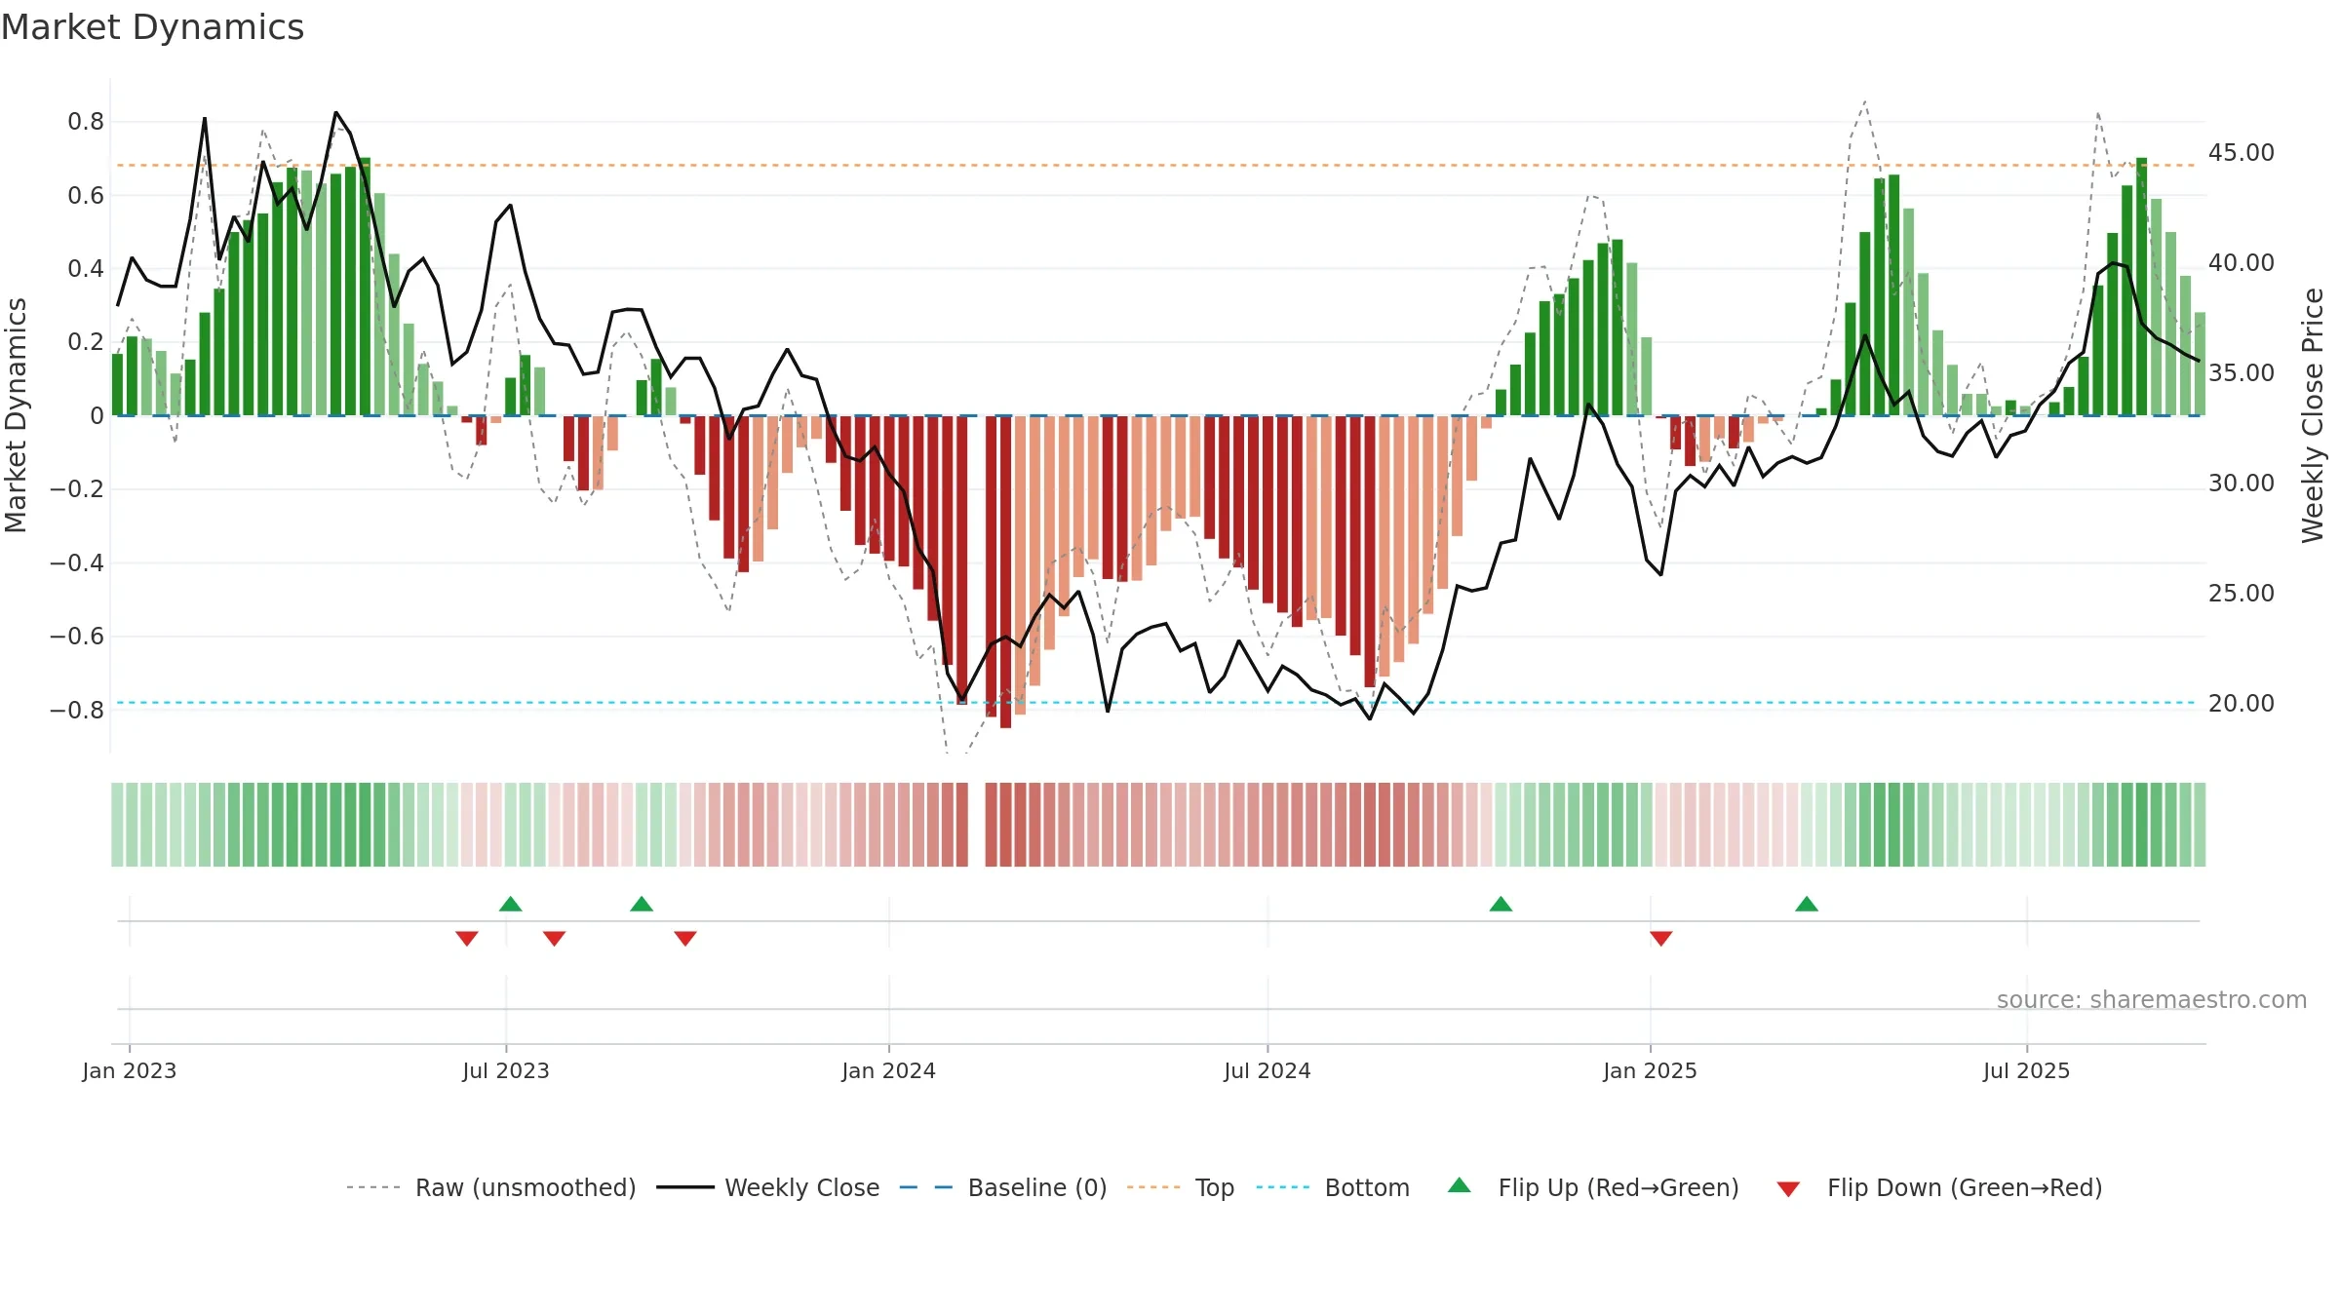Screen dimensions: 2340x1316
Task: Click the 45.00 price tick label
Action: (2242, 153)
